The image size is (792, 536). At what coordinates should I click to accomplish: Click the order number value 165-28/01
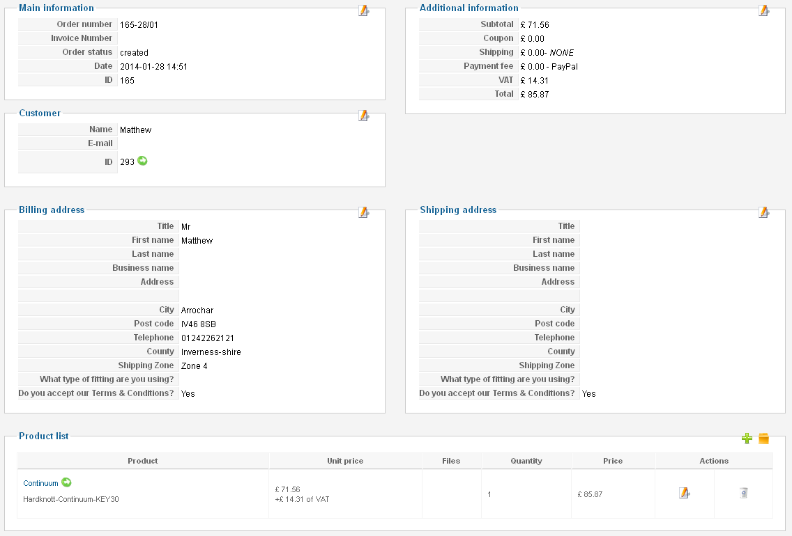point(139,25)
